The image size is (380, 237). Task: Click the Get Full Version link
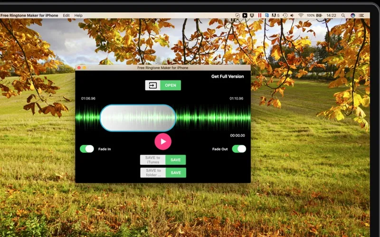pyautogui.click(x=228, y=76)
